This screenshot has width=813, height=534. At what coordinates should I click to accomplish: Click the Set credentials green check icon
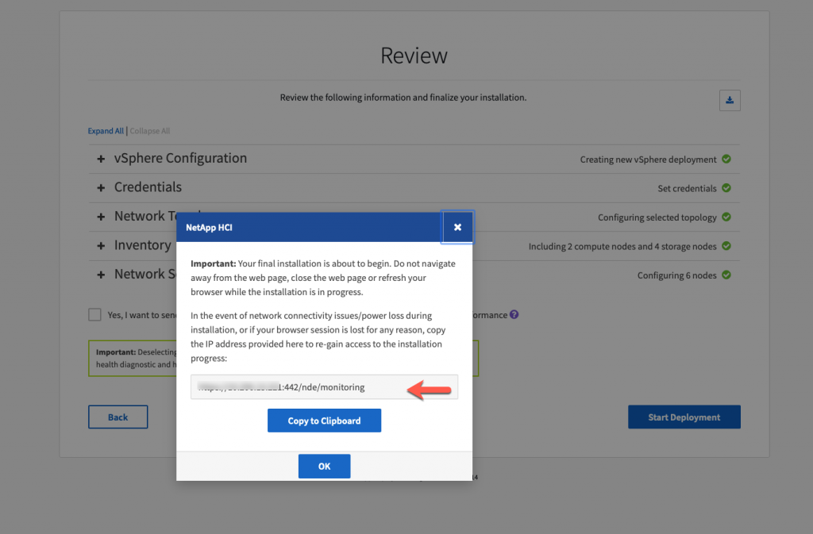point(726,188)
